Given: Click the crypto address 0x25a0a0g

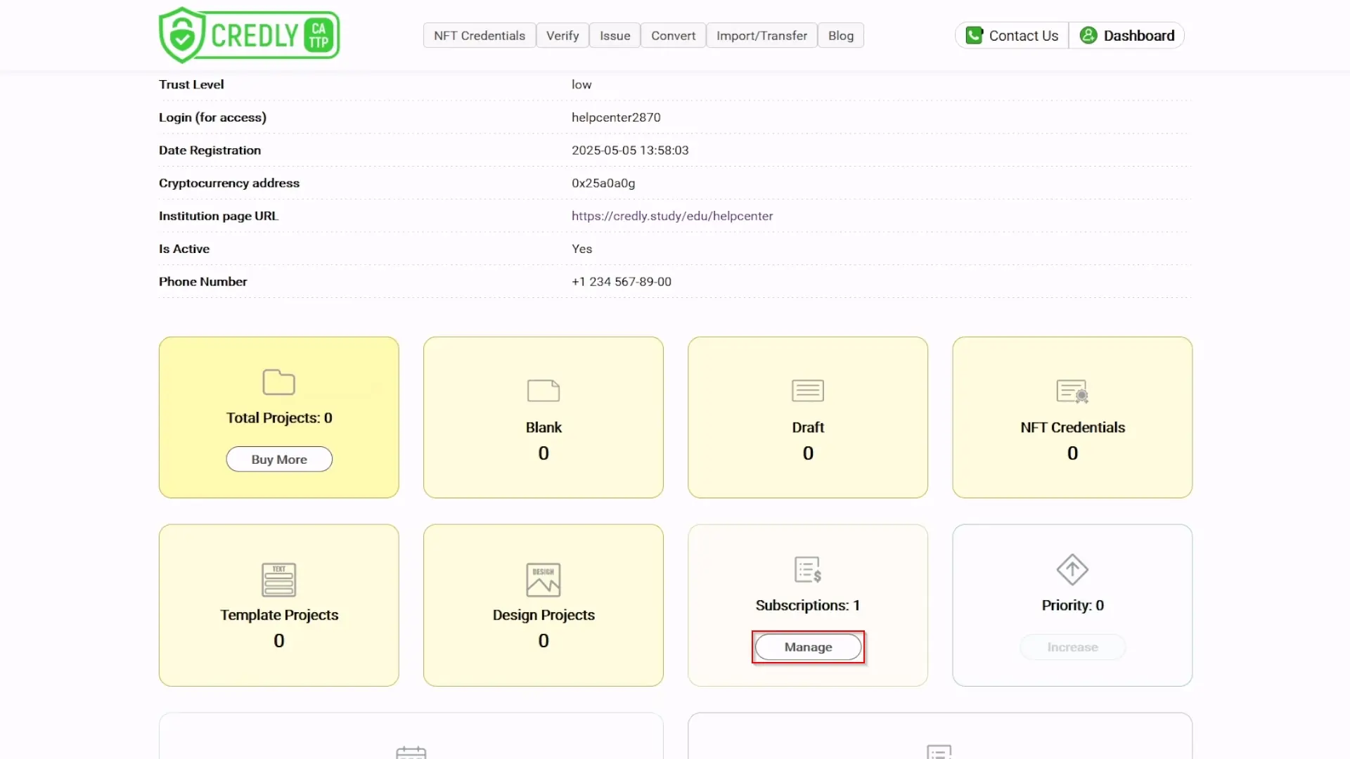Looking at the screenshot, I should 603,183.
